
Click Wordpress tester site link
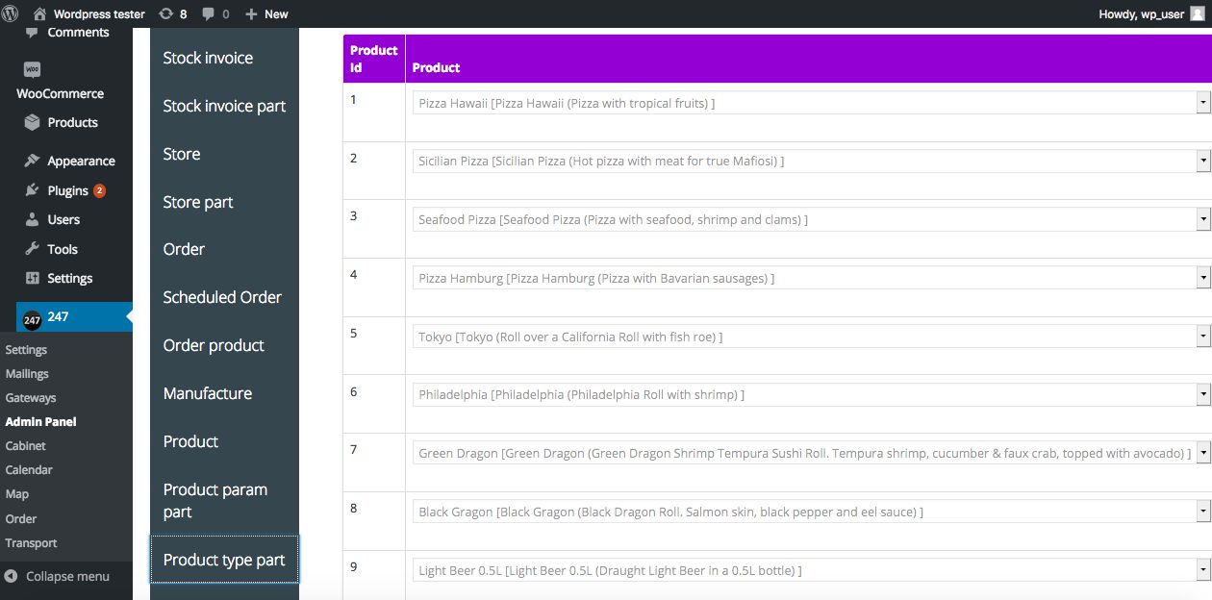click(99, 14)
